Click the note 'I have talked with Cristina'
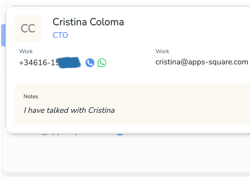The image size is (250, 177). point(69,110)
